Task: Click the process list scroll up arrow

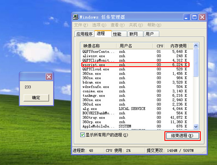Action: tap(196, 45)
